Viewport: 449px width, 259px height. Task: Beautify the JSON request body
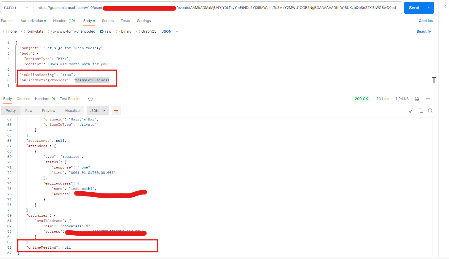pos(423,31)
